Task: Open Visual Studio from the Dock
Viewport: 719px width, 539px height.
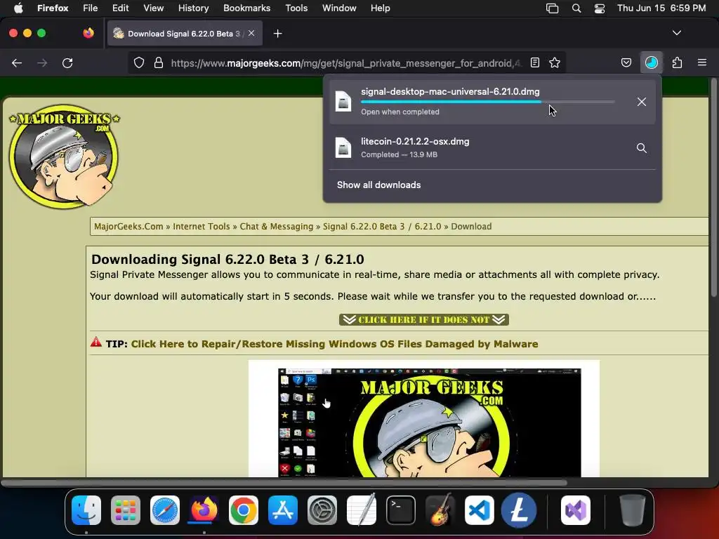Action: pos(576,510)
